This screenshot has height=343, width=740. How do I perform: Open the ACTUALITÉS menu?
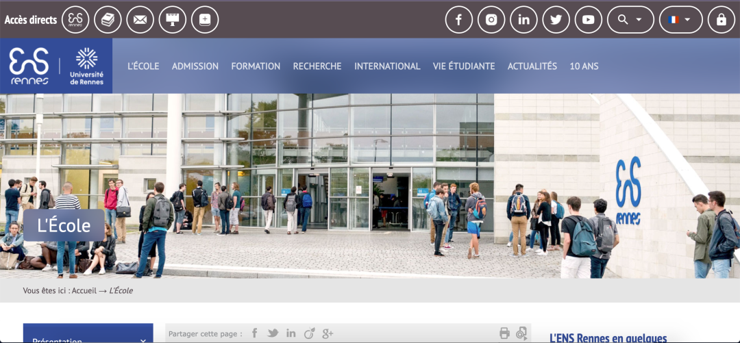tap(532, 66)
